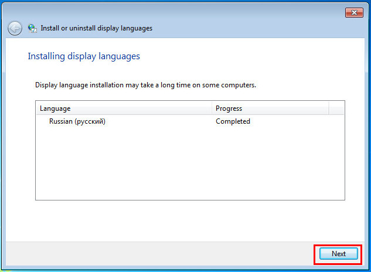Click the 'Install or uninstall display languages' title
Screen dimensions: 371x272
(97, 28)
